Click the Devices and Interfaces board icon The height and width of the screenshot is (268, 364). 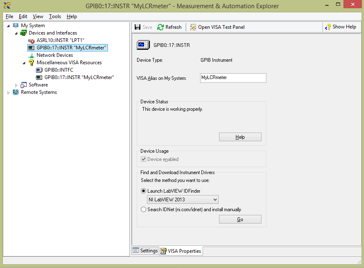click(x=23, y=33)
